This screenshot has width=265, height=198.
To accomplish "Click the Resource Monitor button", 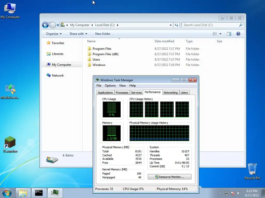I will 170,177.
